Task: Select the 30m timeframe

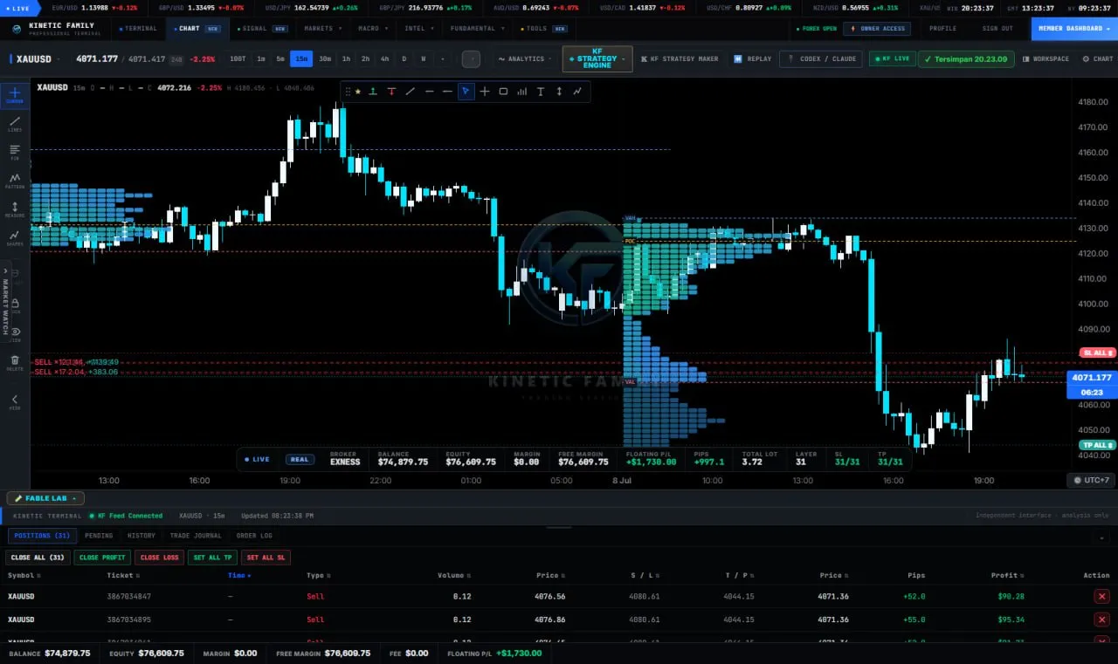Action: coord(325,59)
